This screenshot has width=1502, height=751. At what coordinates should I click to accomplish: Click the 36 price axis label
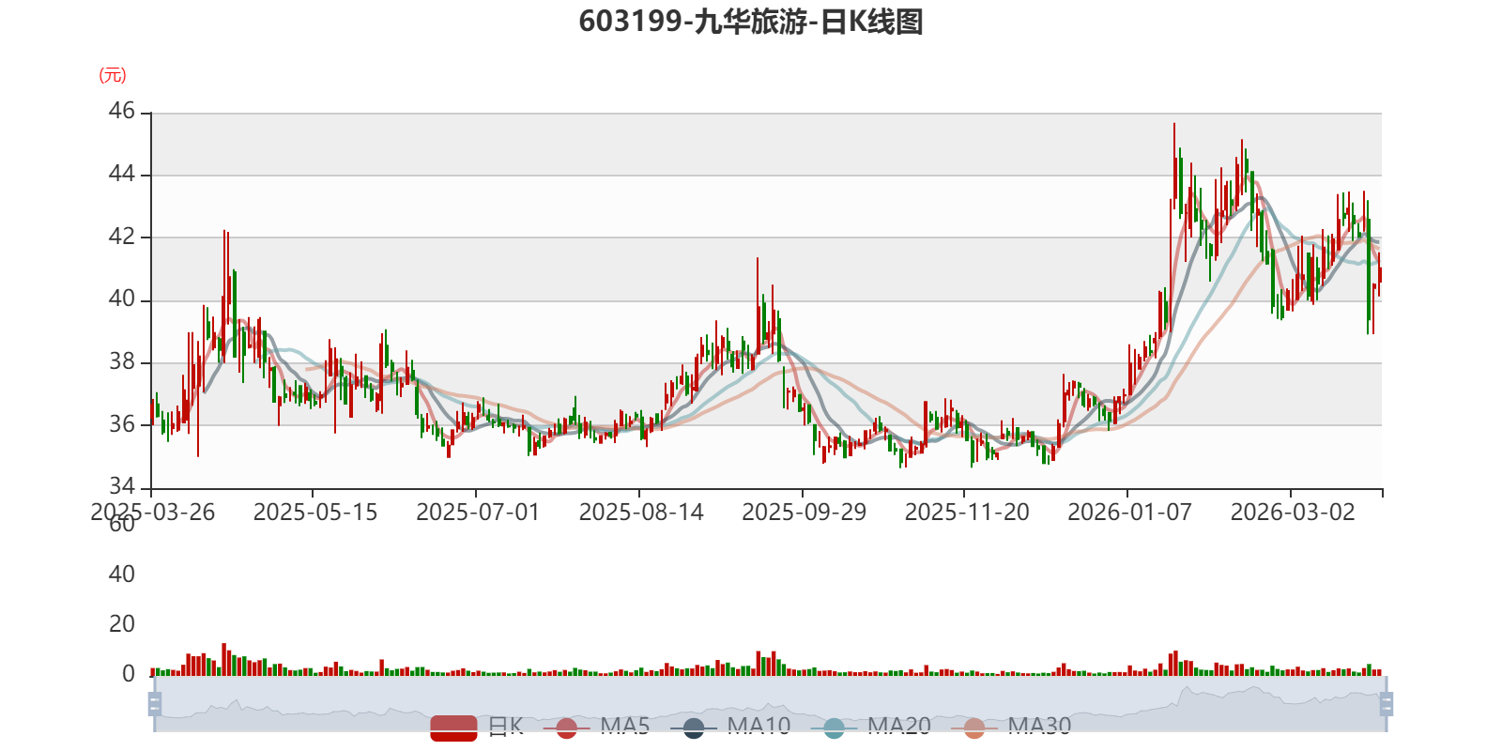click(x=122, y=424)
